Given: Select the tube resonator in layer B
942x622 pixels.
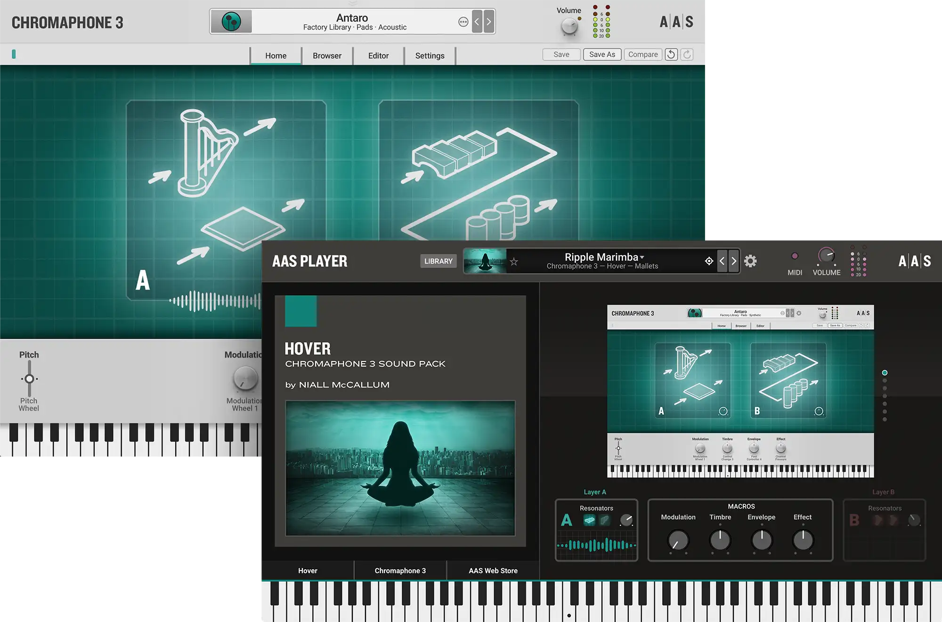Looking at the screenshot, I should (x=498, y=218).
